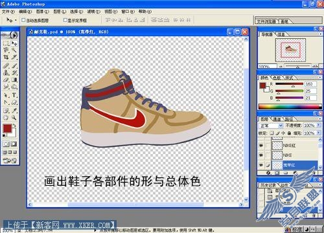This screenshot has width=324, height=233.
Task: Hide the NIKE layer
Action: [261, 155]
